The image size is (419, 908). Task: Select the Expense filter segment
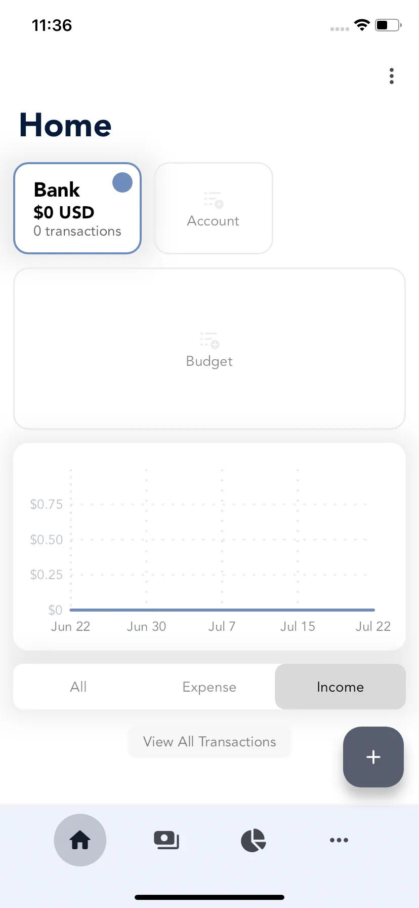209,687
